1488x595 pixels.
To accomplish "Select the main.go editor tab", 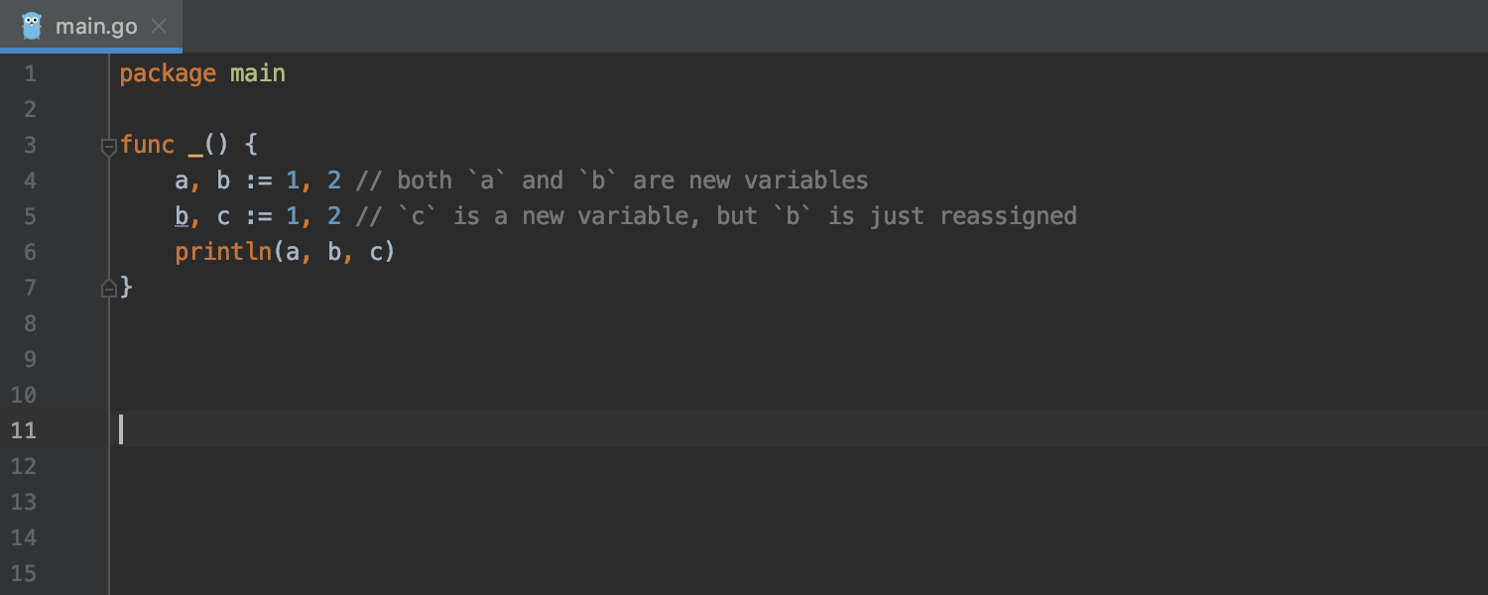I will click(x=91, y=26).
